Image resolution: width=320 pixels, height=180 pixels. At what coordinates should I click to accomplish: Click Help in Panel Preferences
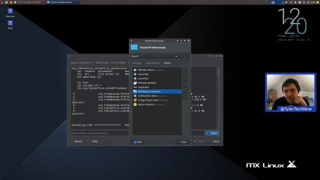coord(137,142)
